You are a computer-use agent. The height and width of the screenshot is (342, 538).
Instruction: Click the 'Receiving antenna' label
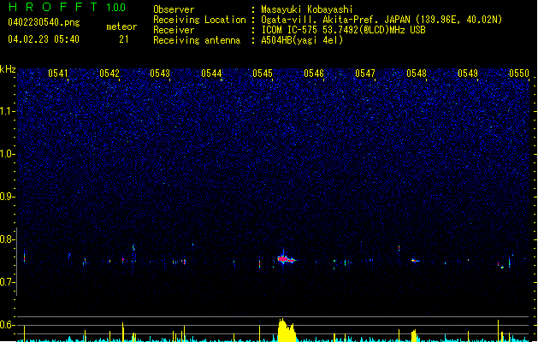coord(197,40)
